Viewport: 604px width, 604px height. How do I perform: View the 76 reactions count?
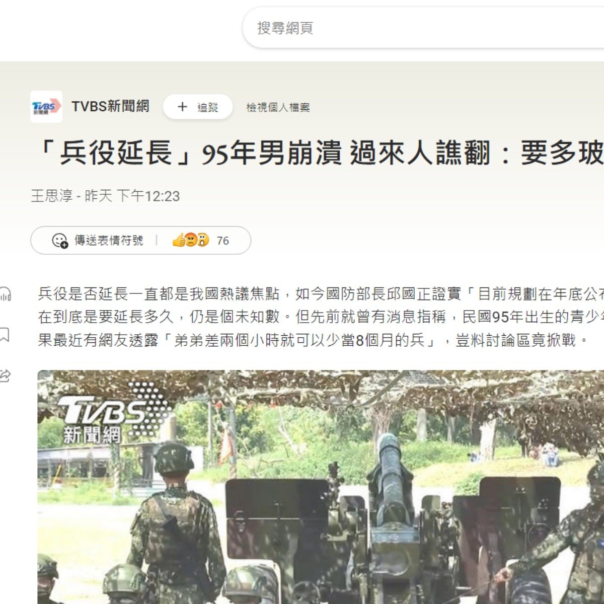(x=223, y=241)
